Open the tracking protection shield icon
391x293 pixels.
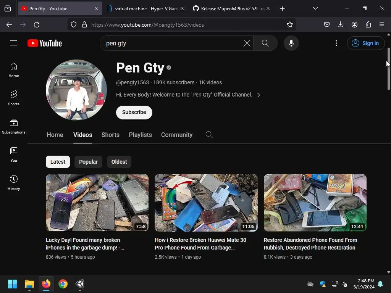coord(74,25)
